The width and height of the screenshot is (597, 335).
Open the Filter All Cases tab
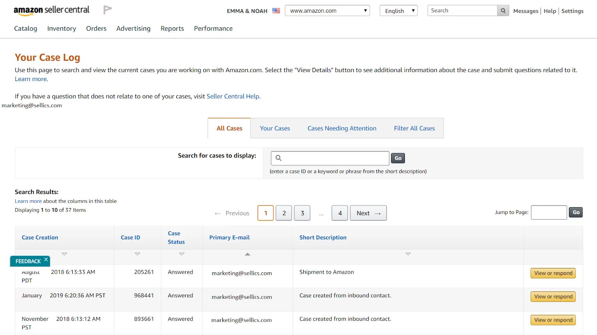pyautogui.click(x=414, y=128)
